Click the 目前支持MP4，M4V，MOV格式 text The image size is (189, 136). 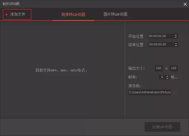[x=61, y=70]
